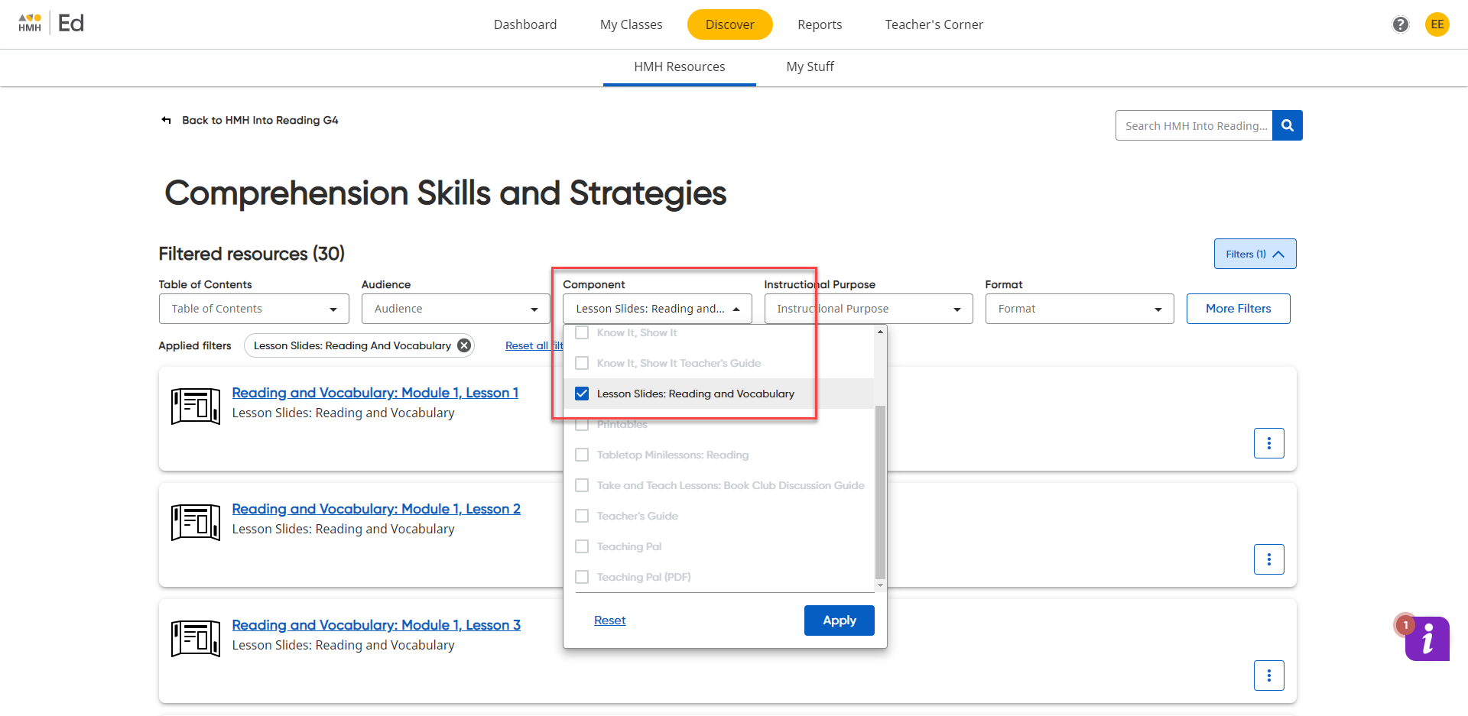Open the purple info assistant icon
1468x716 pixels.
(1427, 639)
